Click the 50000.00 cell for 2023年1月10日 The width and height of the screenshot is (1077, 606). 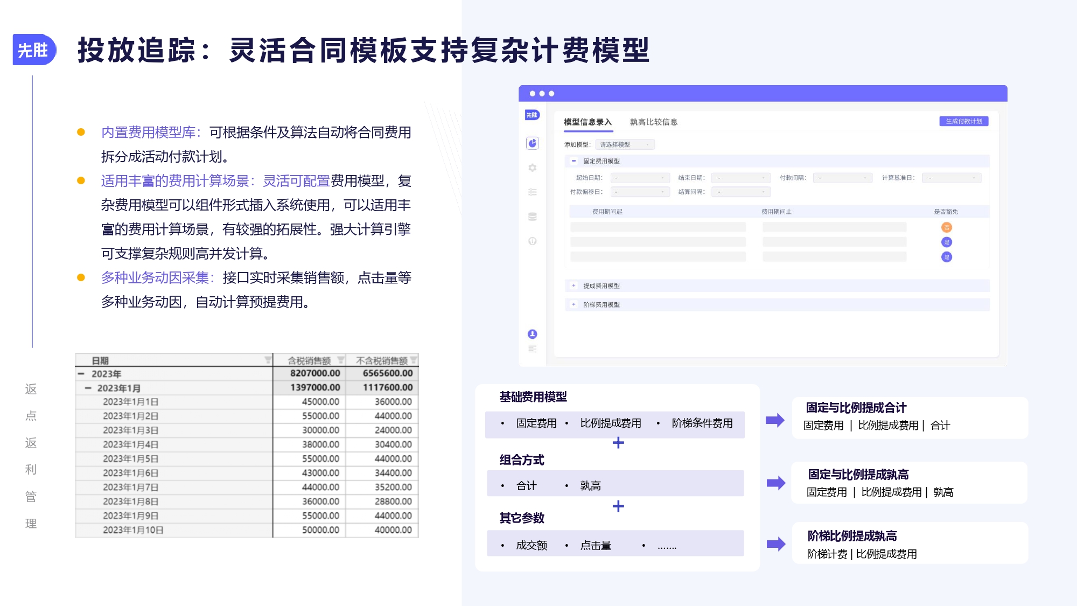point(309,530)
